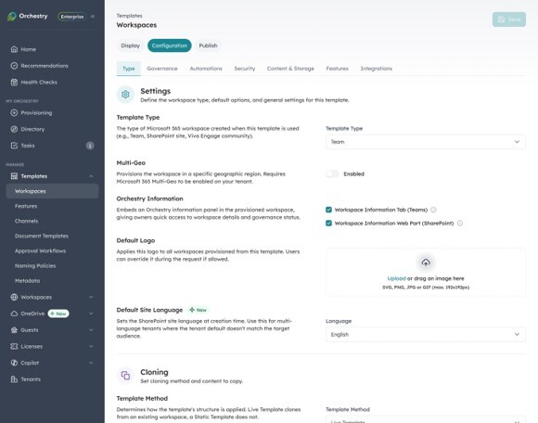538x423 pixels.
Task: Toggle the Multi-Geo Enabled switch
Action: tap(332, 174)
